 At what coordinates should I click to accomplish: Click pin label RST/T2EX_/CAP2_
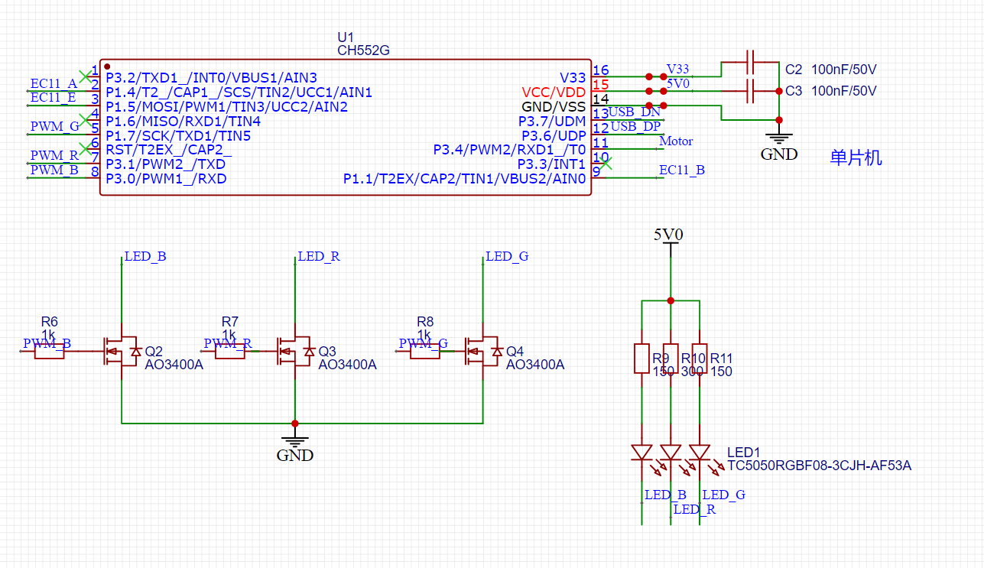coord(168,151)
